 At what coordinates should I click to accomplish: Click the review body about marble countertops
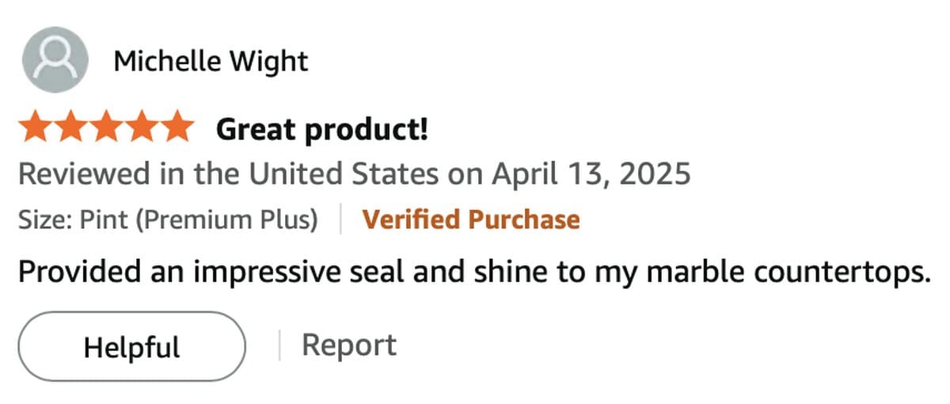[473, 273]
